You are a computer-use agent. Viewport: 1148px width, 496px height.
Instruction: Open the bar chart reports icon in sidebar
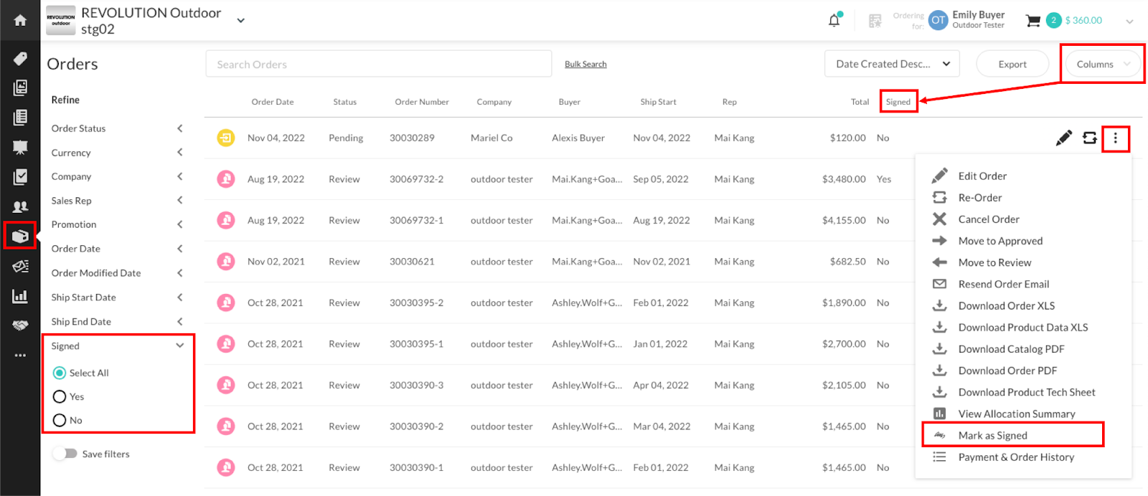point(20,296)
